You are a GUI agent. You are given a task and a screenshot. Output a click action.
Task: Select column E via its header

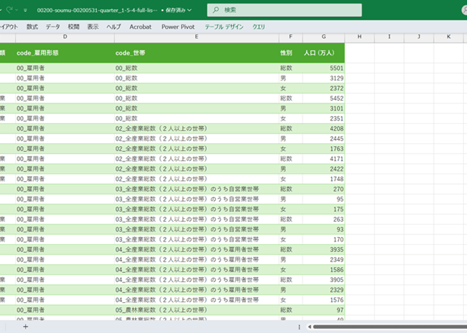pyautogui.click(x=197, y=37)
